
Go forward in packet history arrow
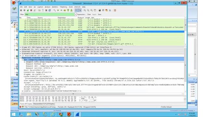(61, 10)
